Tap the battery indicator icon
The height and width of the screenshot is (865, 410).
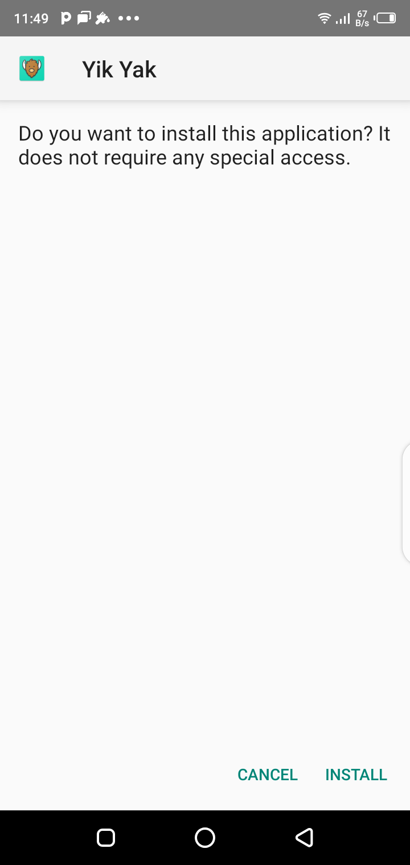(385, 18)
